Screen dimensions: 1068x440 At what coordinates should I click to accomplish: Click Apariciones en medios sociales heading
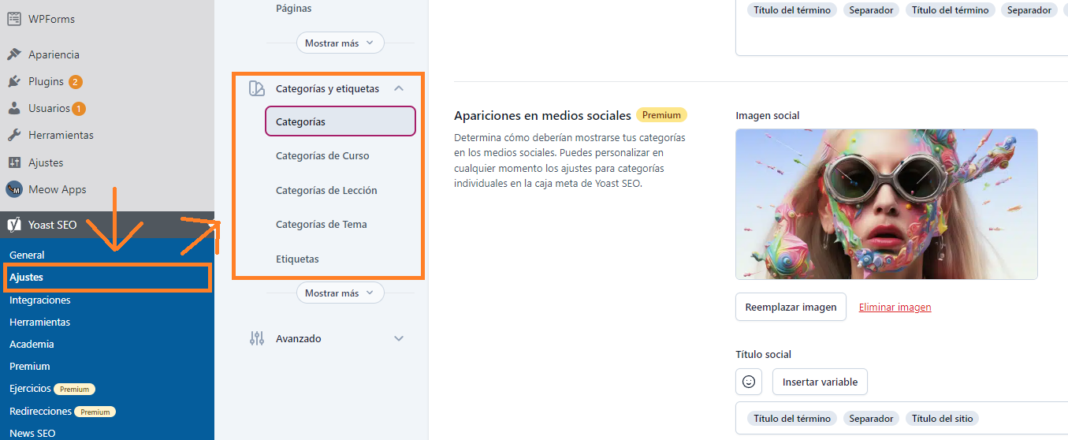(542, 115)
